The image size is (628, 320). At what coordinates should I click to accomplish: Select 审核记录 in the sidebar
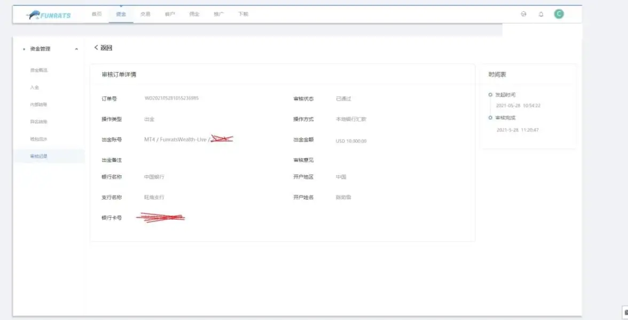pyautogui.click(x=39, y=156)
